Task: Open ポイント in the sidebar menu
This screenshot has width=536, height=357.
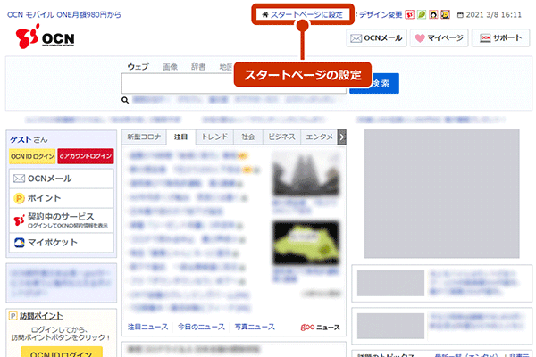Action: [x=62, y=198]
